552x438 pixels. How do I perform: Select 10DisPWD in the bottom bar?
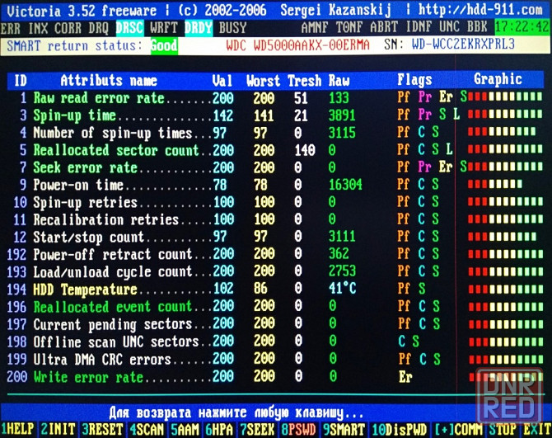pyautogui.click(x=400, y=429)
